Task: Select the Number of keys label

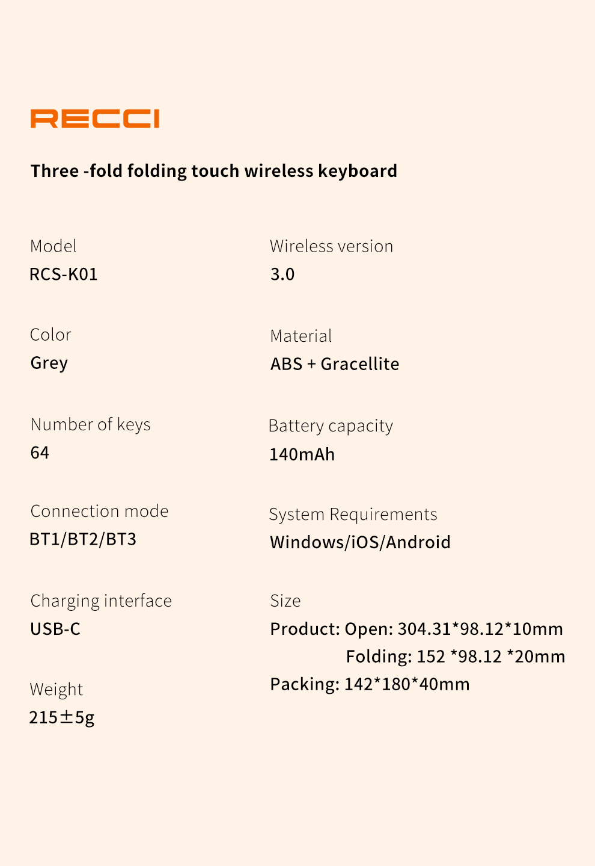Action: coord(91,425)
